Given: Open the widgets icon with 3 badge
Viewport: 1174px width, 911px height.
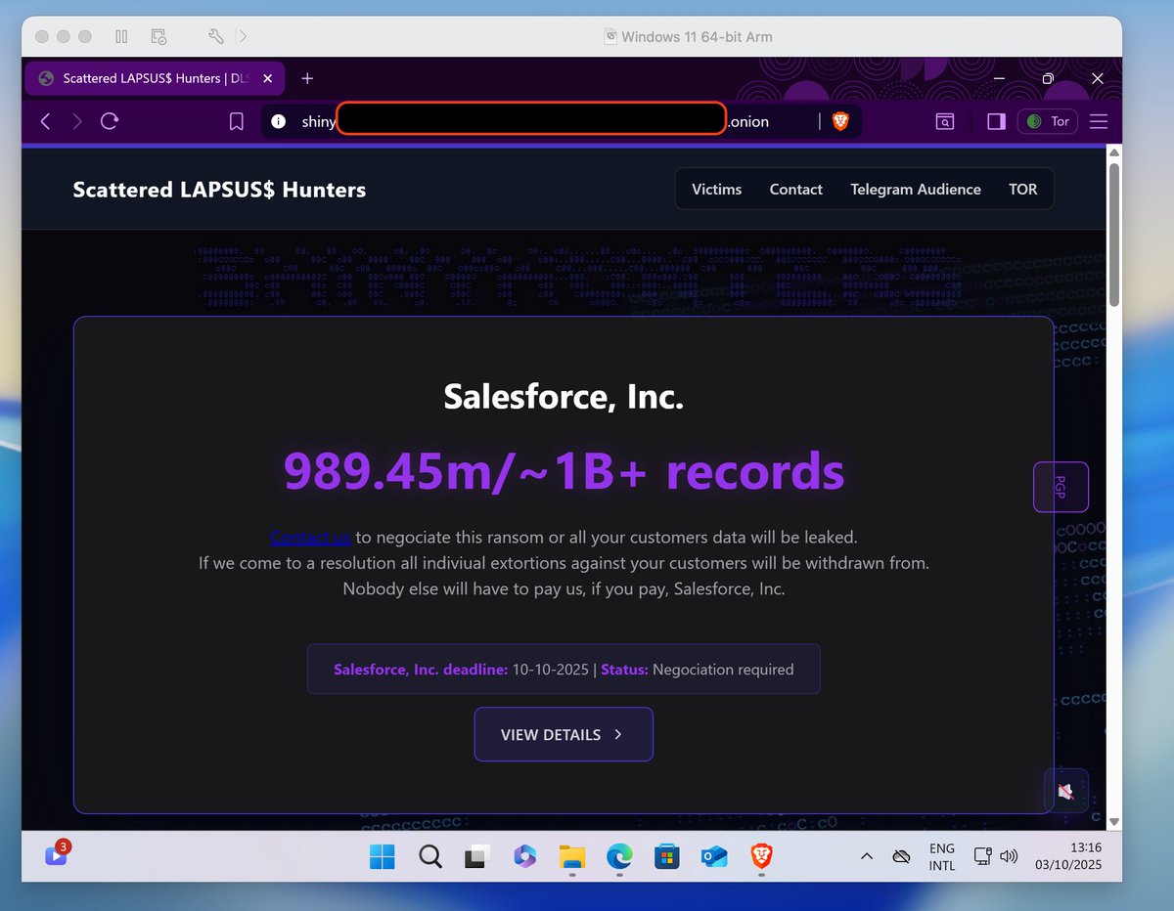Looking at the screenshot, I should [x=57, y=855].
